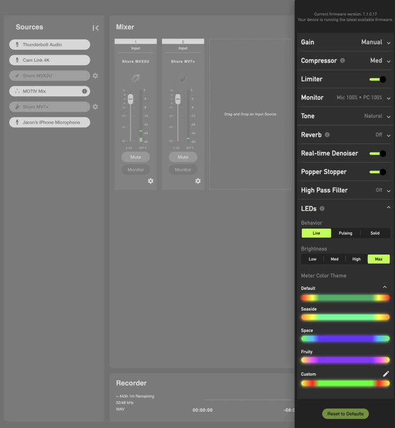The image size is (395, 428).
Task: Click channel 1 fader handle
Action: 131,99
